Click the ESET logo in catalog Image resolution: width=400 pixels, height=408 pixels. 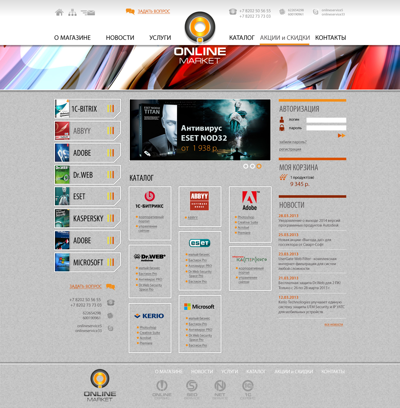[199, 243]
